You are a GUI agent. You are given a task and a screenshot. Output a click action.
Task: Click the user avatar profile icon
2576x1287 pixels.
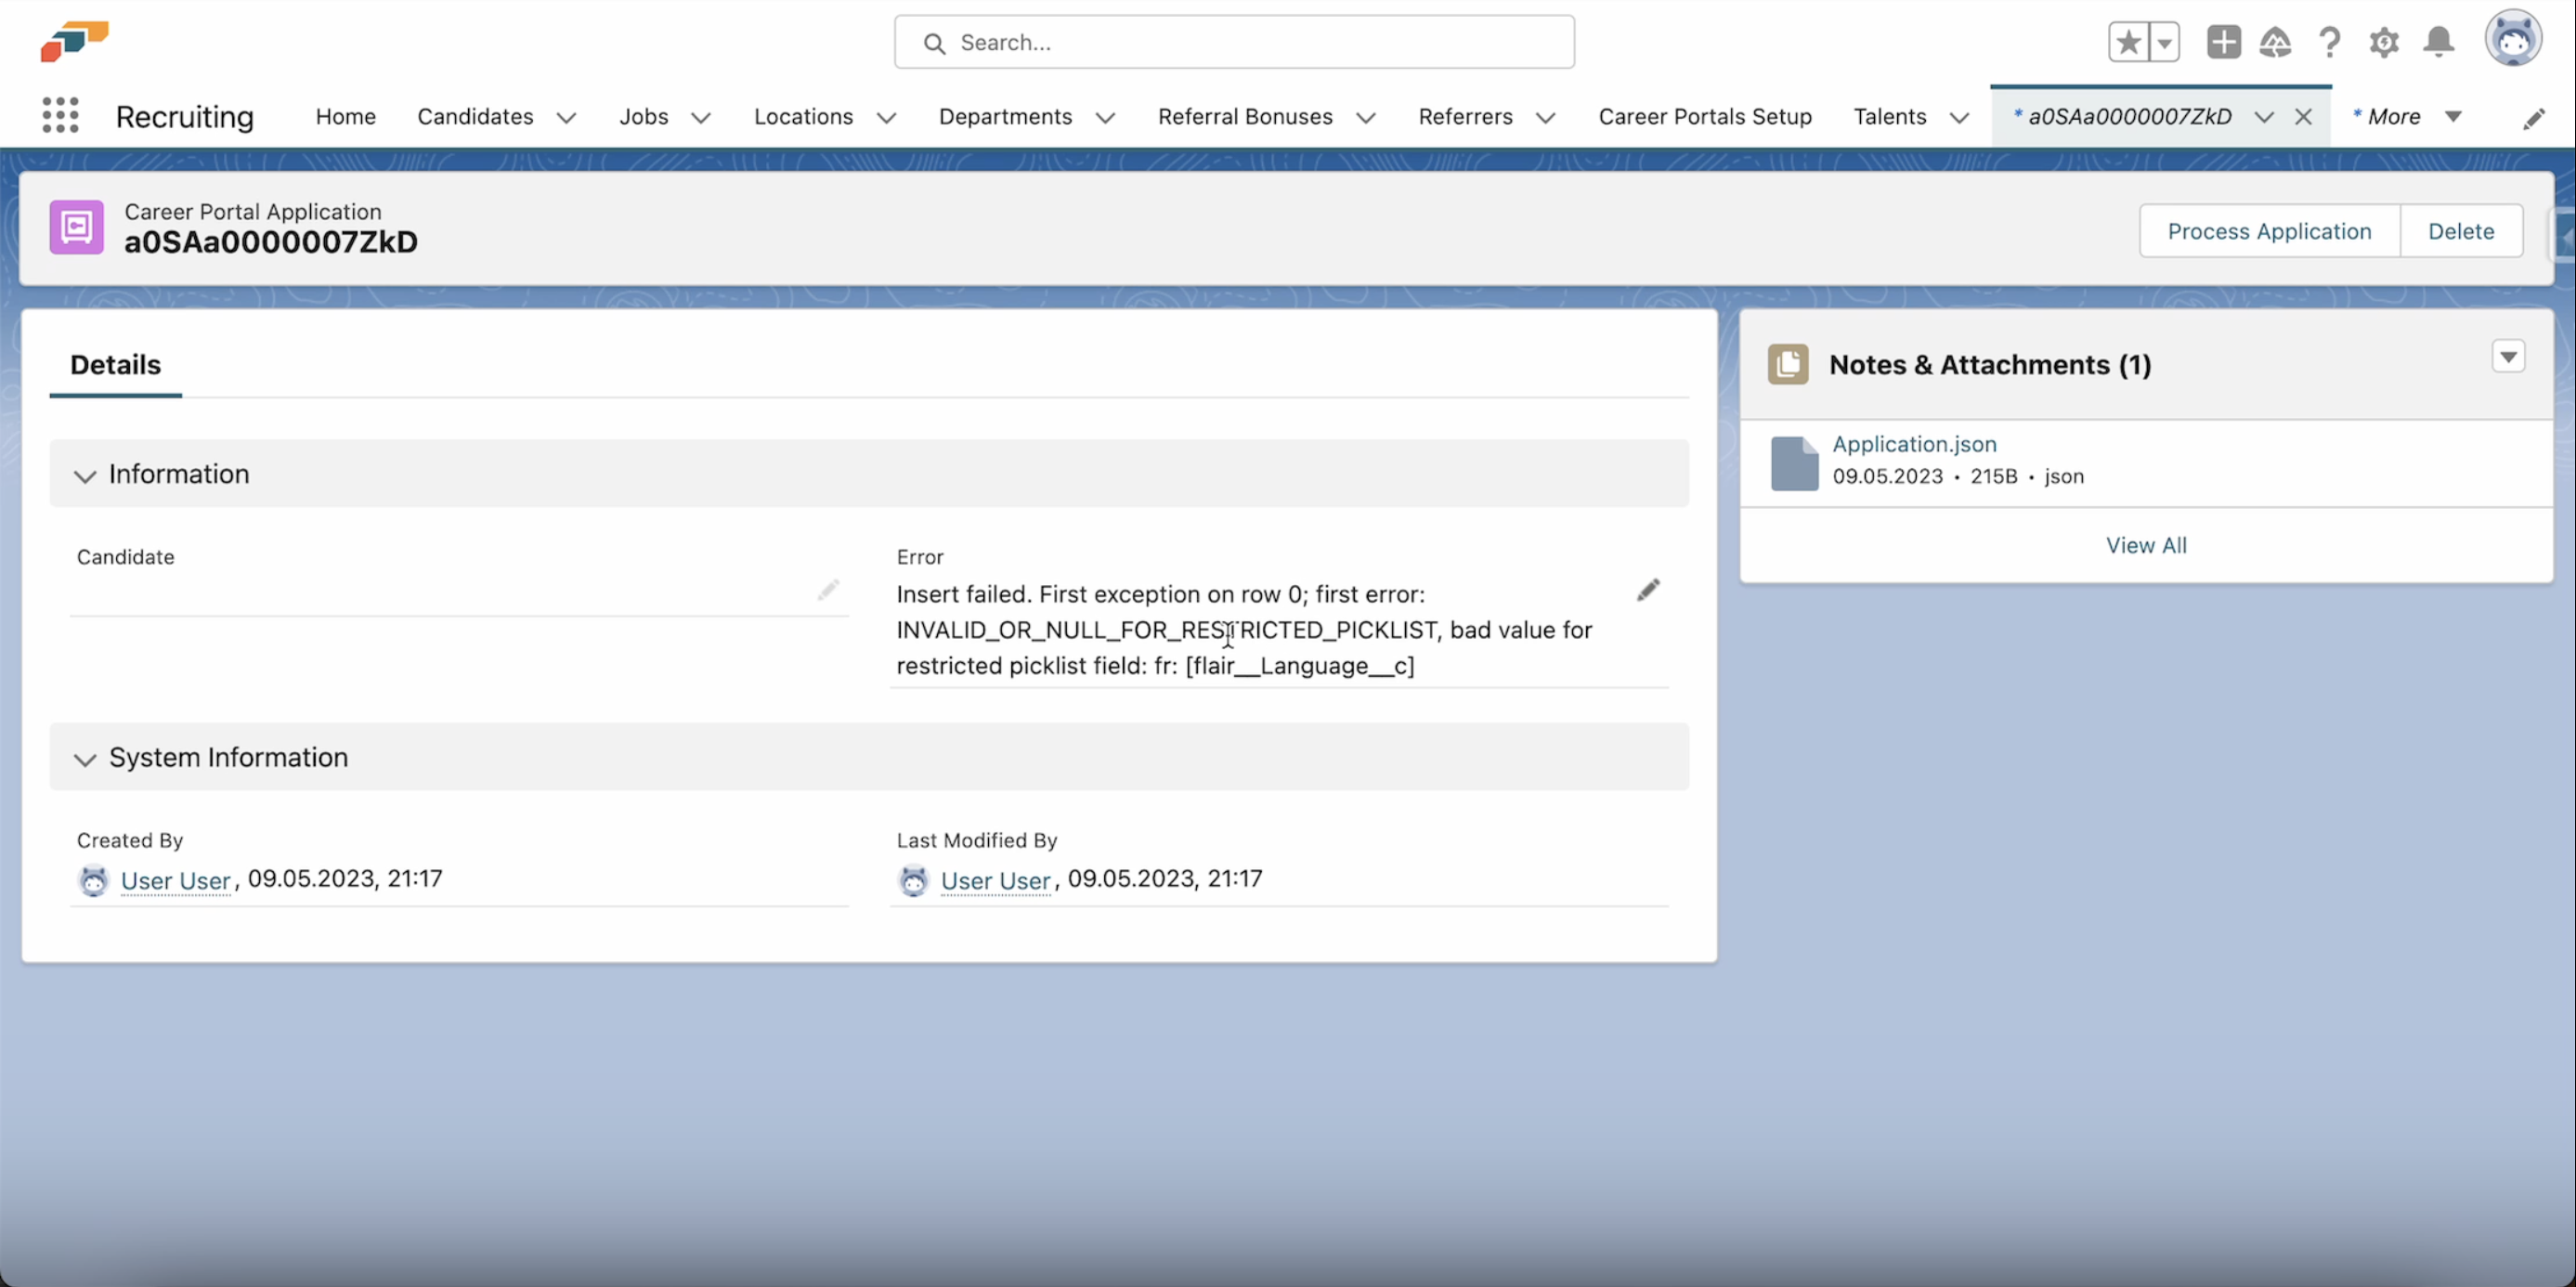(2513, 40)
